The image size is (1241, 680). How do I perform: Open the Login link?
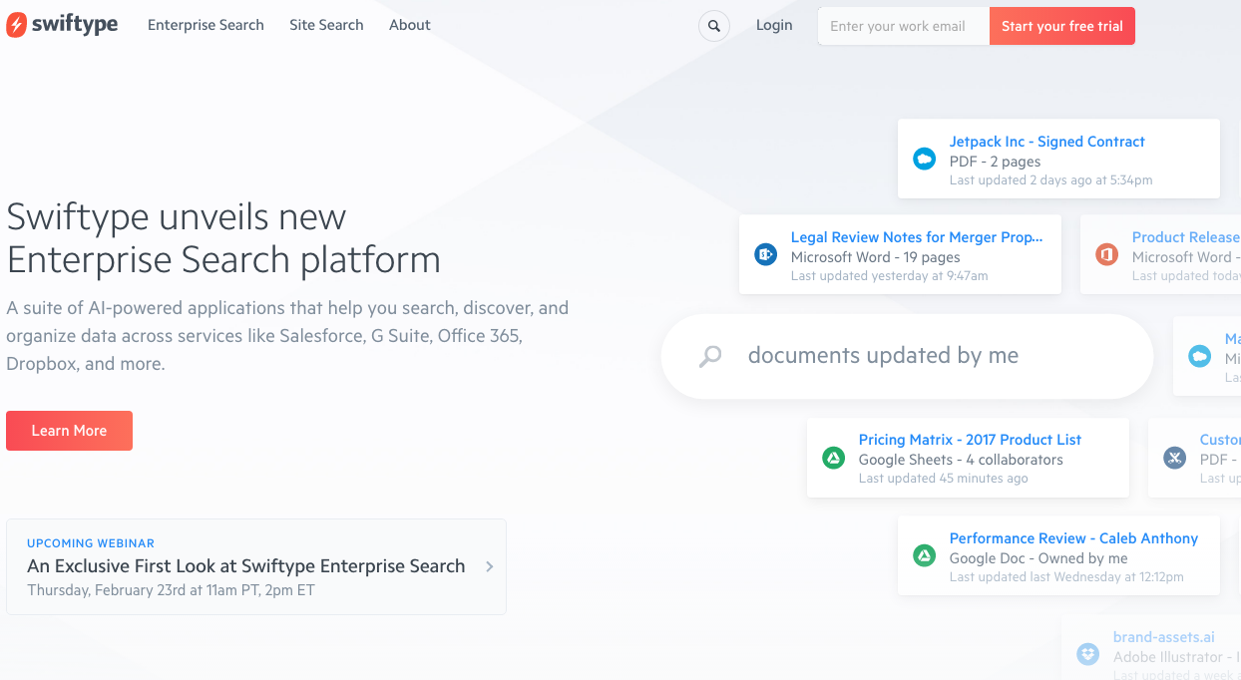tap(774, 25)
